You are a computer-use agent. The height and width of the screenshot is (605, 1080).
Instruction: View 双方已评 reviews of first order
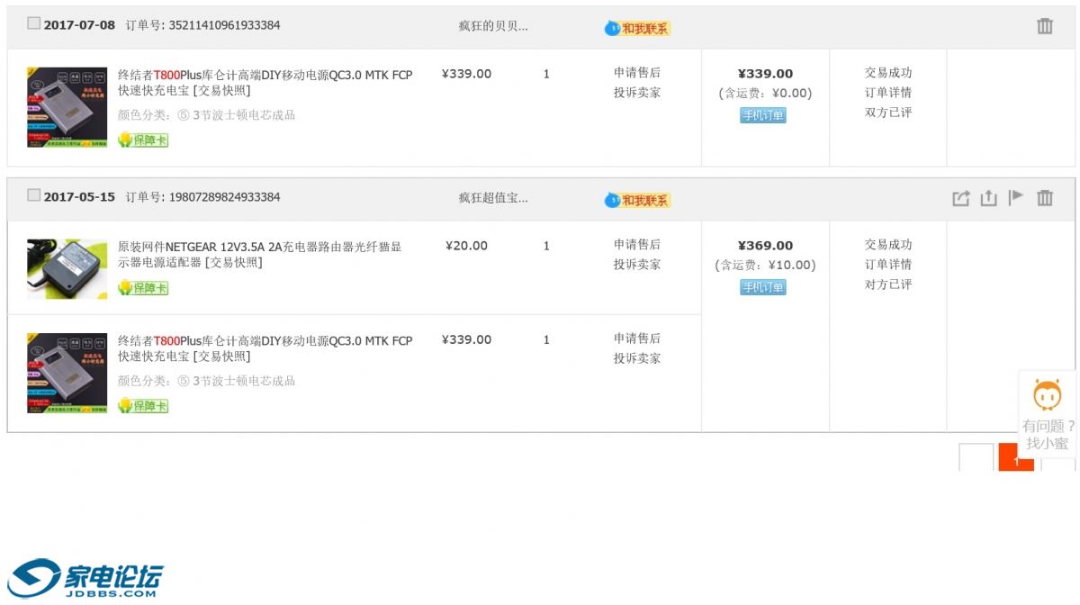point(887,113)
